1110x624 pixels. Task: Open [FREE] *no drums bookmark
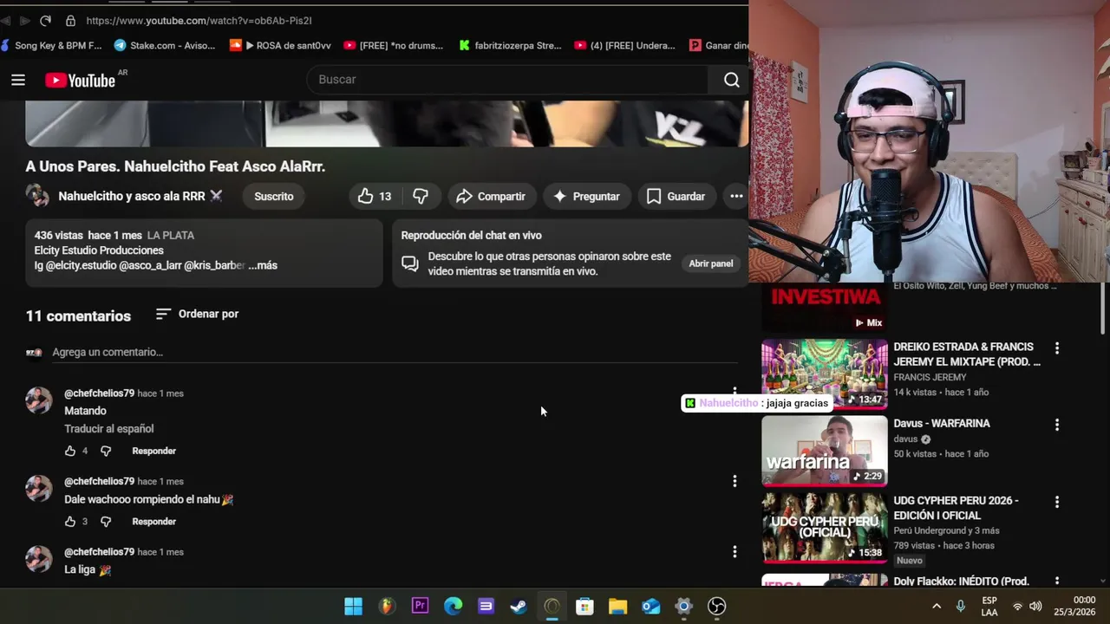point(393,45)
